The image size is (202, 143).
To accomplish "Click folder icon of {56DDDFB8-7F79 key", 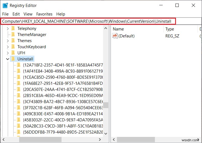I will click(x=19, y=132).
